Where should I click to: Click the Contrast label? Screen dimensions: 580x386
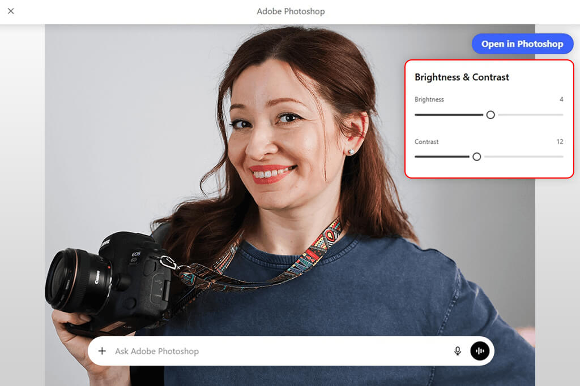tap(427, 142)
